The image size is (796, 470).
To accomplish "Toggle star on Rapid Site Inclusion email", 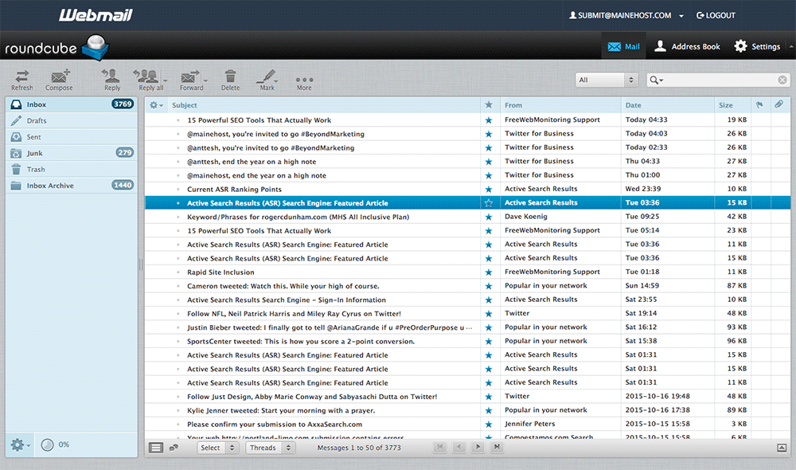I will 489,272.
